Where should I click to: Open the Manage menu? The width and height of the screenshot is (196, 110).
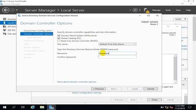[x=156, y=10]
